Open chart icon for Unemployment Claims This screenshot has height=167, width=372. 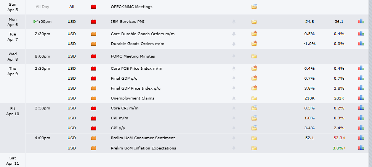(x=361, y=98)
